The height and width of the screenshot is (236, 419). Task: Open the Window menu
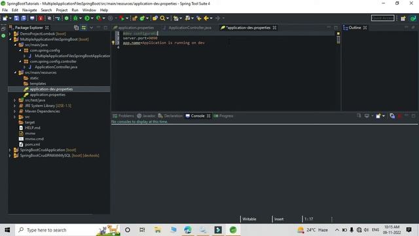89,10
